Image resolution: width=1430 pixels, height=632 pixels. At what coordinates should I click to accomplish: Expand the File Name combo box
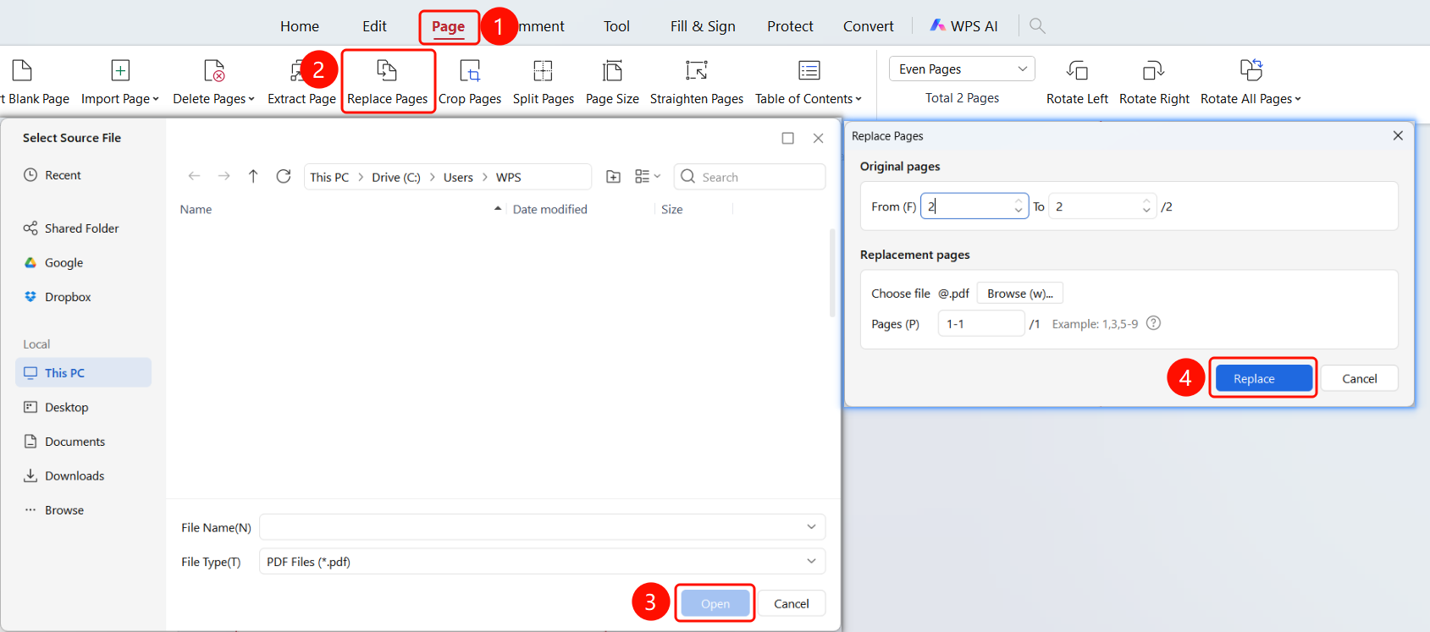[x=811, y=527]
